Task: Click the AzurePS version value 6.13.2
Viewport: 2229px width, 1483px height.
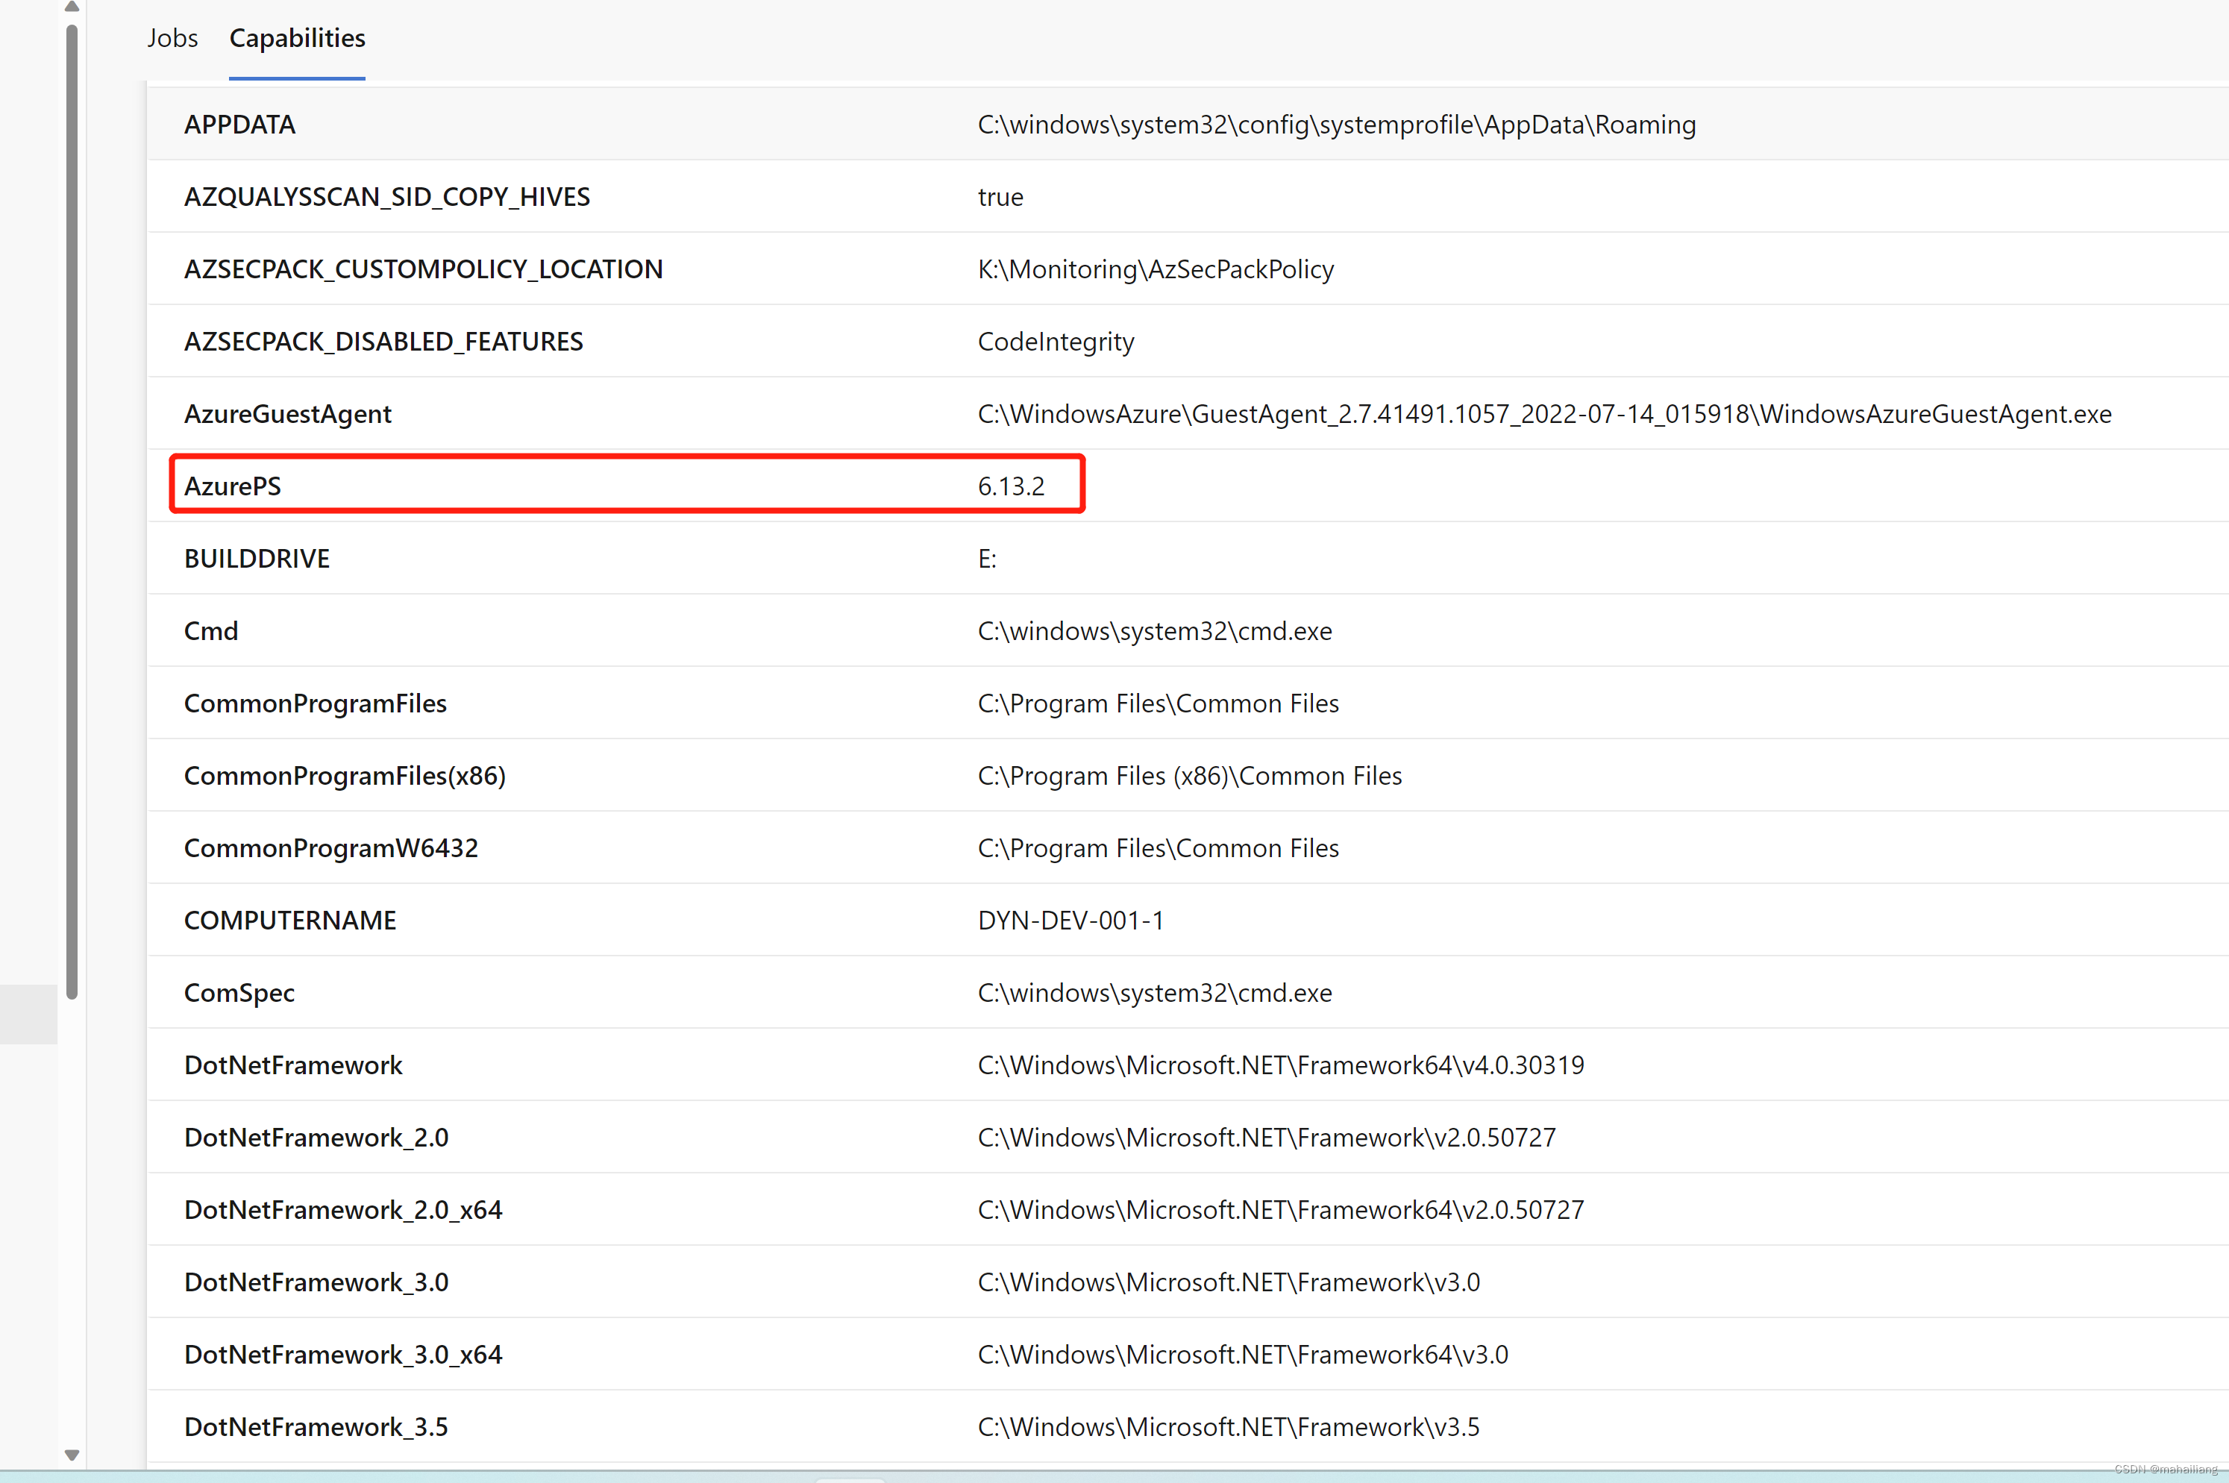Action: coord(1011,485)
